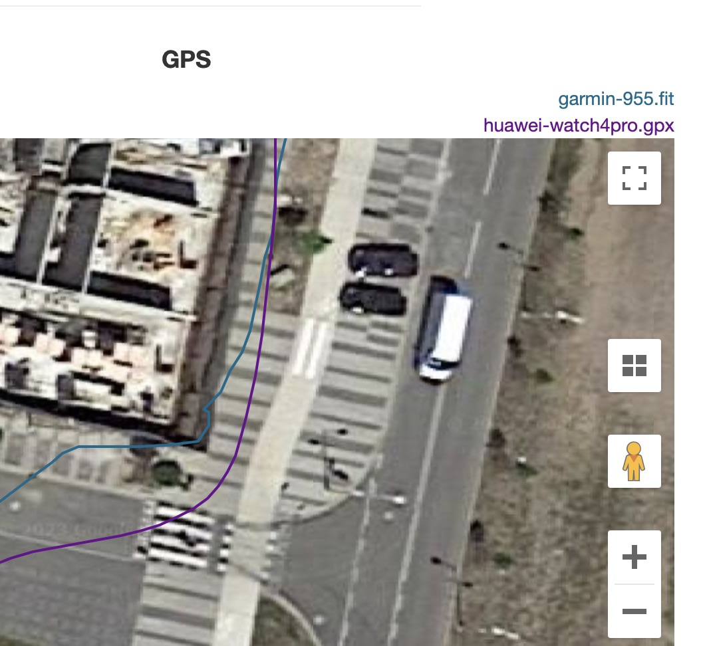Click the upper black parked car
The image size is (701, 646).
coord(383,260)
